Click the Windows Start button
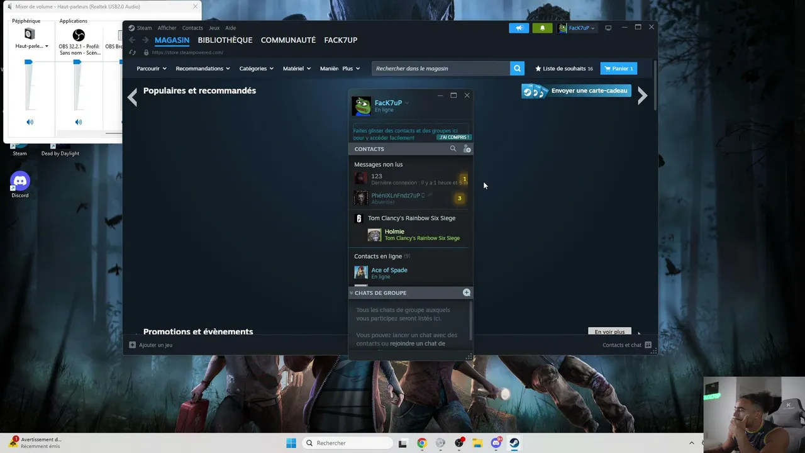 291,443
